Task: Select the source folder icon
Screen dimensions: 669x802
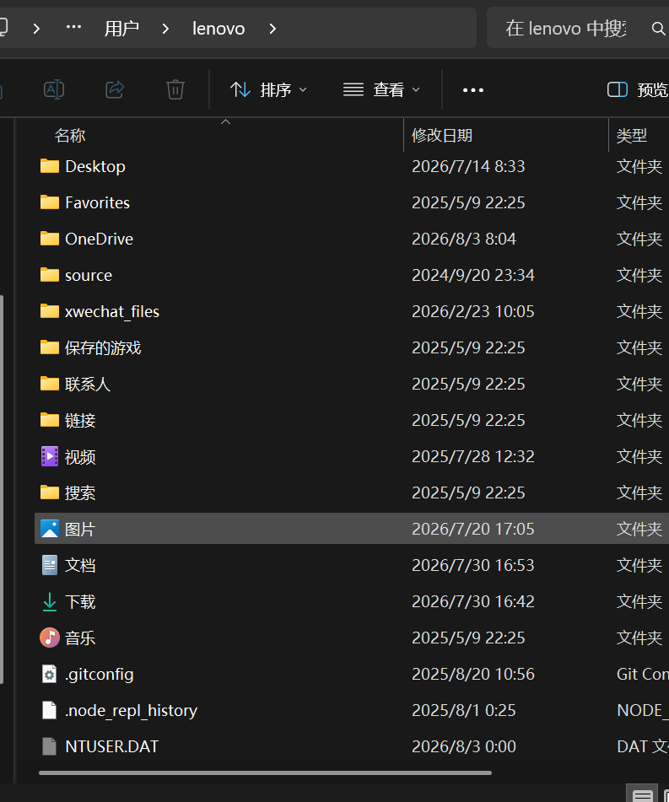Action: click(x=50, y=275)
